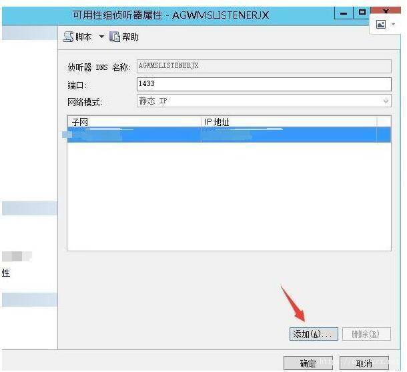Click the 子网 subnet column header
This screenshot has width=407, height=372.
point(135,121)
